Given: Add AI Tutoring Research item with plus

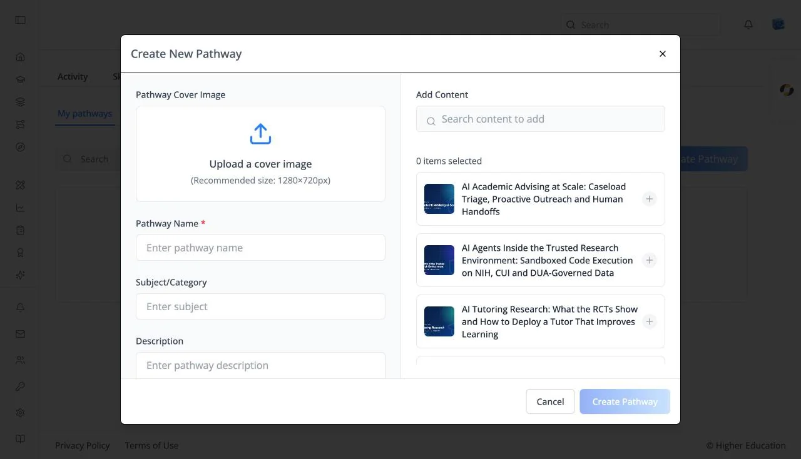Looking at the screenshot, I should 650,321.
